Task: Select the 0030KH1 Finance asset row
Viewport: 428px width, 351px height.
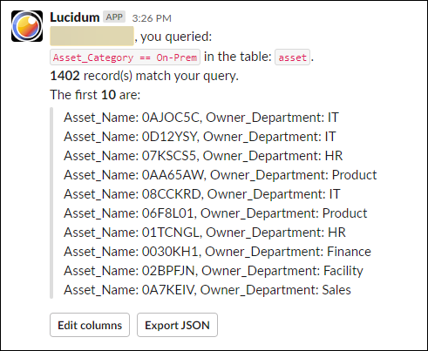Action: pyautogui.click(x=217, y=252)
